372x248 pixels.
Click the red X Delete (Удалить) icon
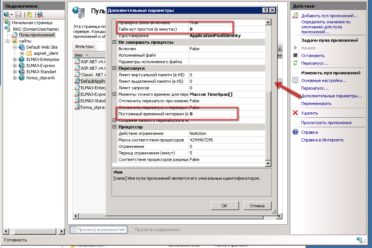click(x=295, y=113)
